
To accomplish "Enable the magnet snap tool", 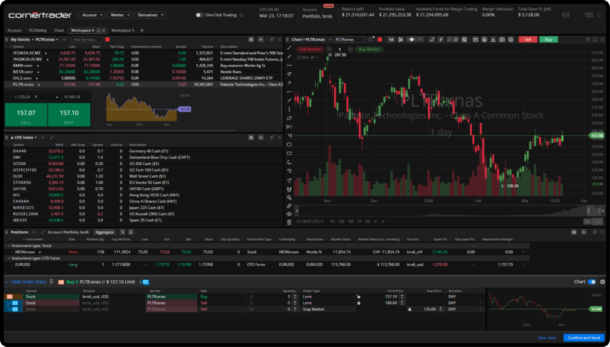I will (x=289, y=189).
